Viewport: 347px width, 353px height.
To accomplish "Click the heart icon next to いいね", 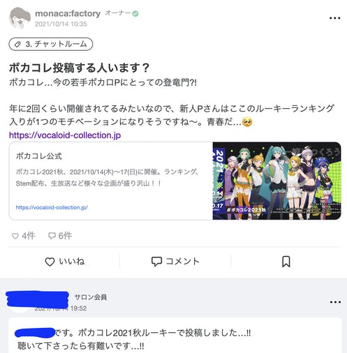I will click(50, 262).
